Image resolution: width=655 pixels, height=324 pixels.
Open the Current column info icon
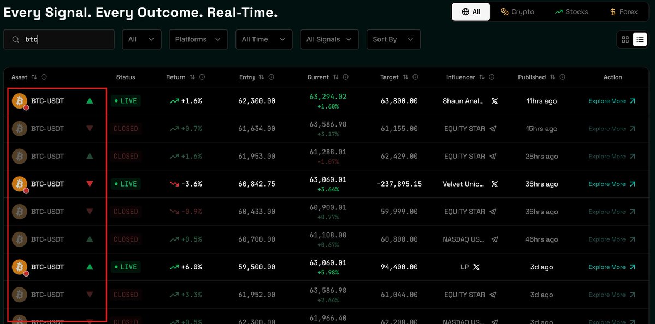coord(345,77)
